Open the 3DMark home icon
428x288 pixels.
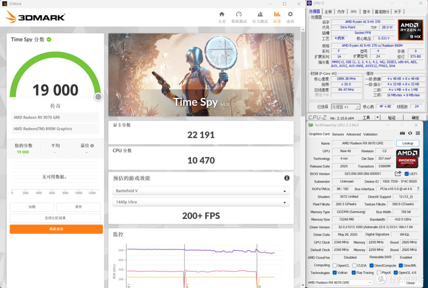pyautogui.click(x=222, y=14)
